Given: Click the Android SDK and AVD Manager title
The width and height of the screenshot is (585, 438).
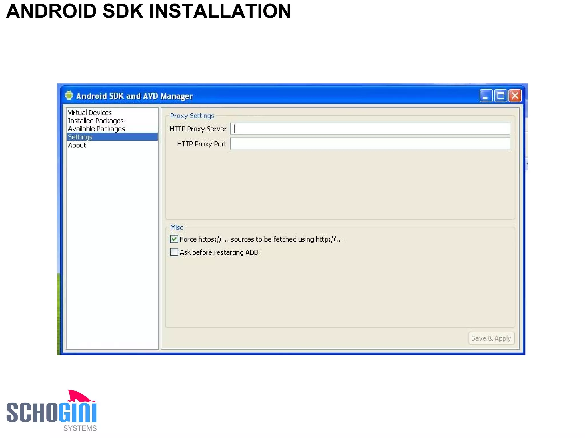Looking at the screenshot, I should click(134, 96).
